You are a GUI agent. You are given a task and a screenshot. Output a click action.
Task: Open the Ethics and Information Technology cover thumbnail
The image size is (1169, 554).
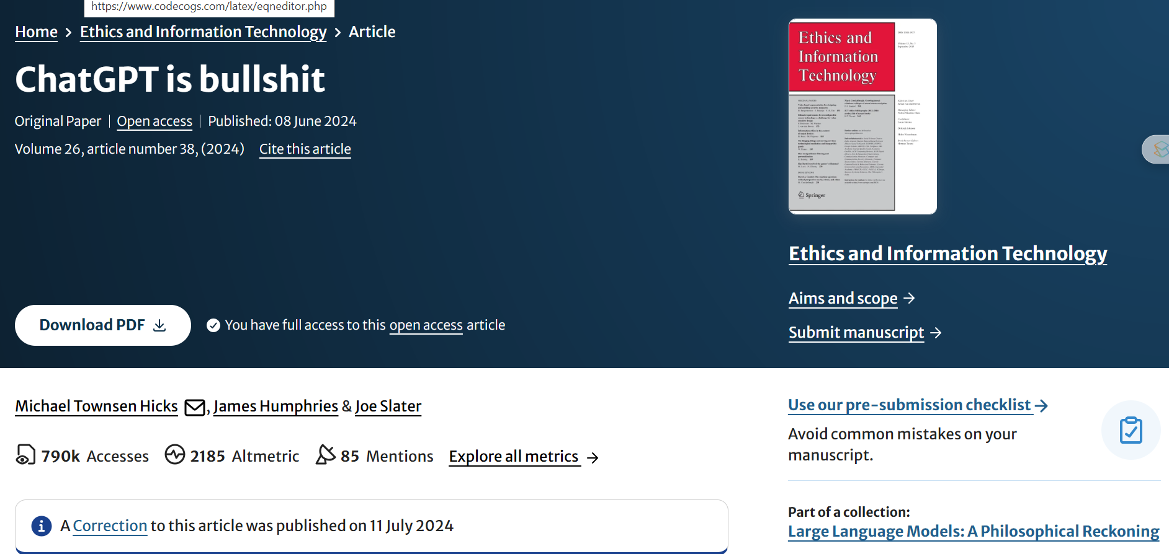[862, 117]
